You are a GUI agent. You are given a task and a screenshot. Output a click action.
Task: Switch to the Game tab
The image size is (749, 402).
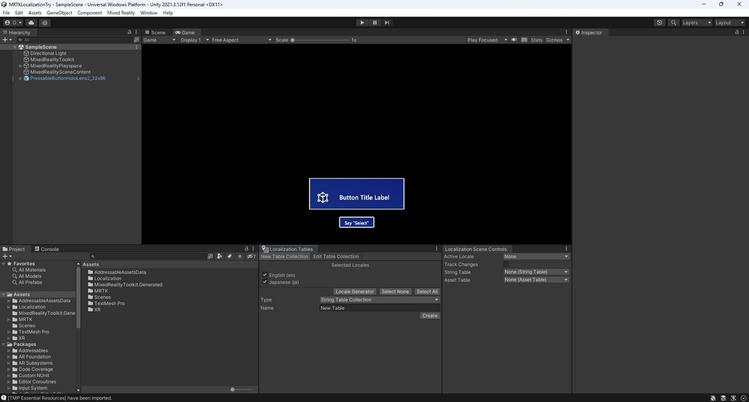(185, 32)
